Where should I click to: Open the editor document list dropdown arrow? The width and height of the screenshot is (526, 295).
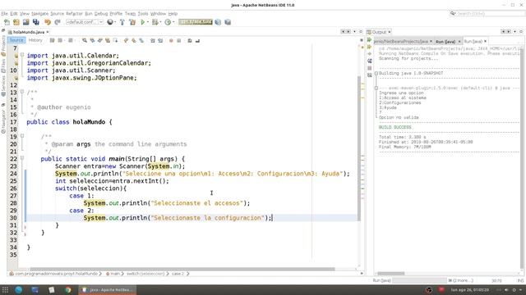354,31
